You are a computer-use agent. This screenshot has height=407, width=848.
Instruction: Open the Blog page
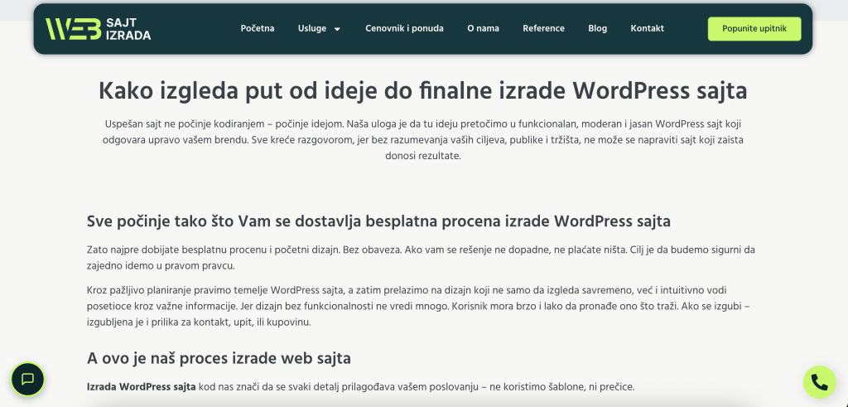598,29
